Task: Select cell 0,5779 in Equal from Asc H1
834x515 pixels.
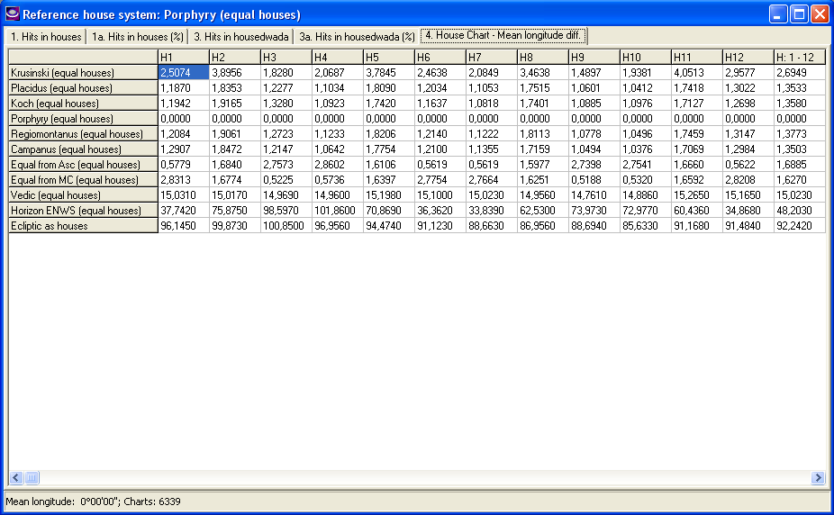Action: (184, 165)
